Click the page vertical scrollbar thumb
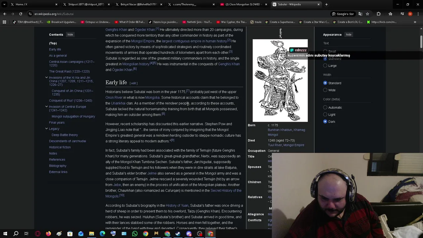This screenshot has width=423, height=238. (421, 42)
